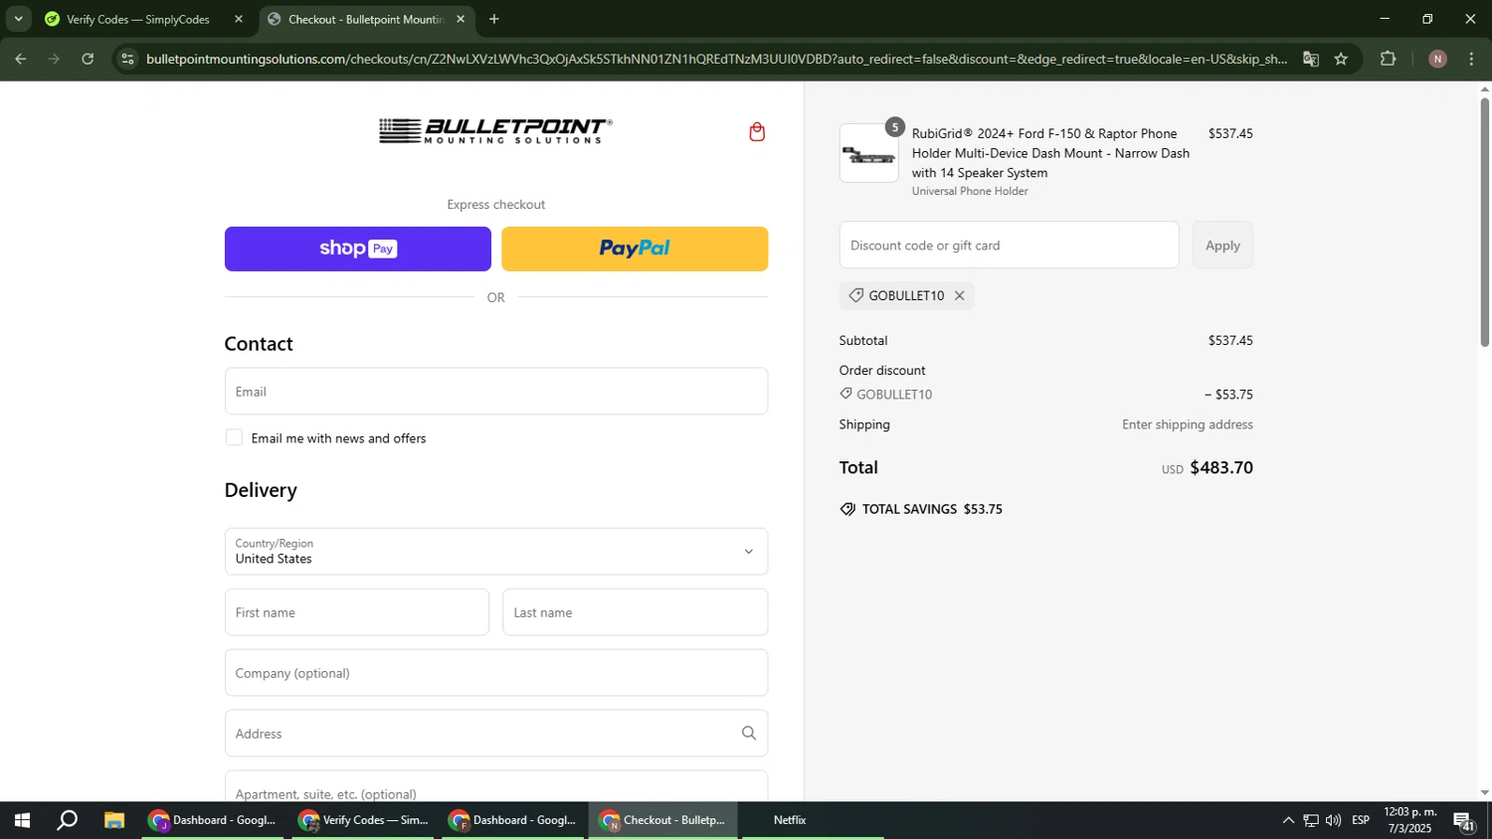
Task: Close the Checkout Bulletpoint tab
Action: pos(461,19)
